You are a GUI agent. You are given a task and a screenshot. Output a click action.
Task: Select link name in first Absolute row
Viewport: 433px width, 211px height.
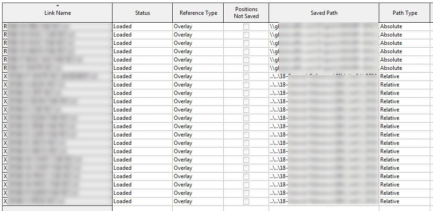57,26
